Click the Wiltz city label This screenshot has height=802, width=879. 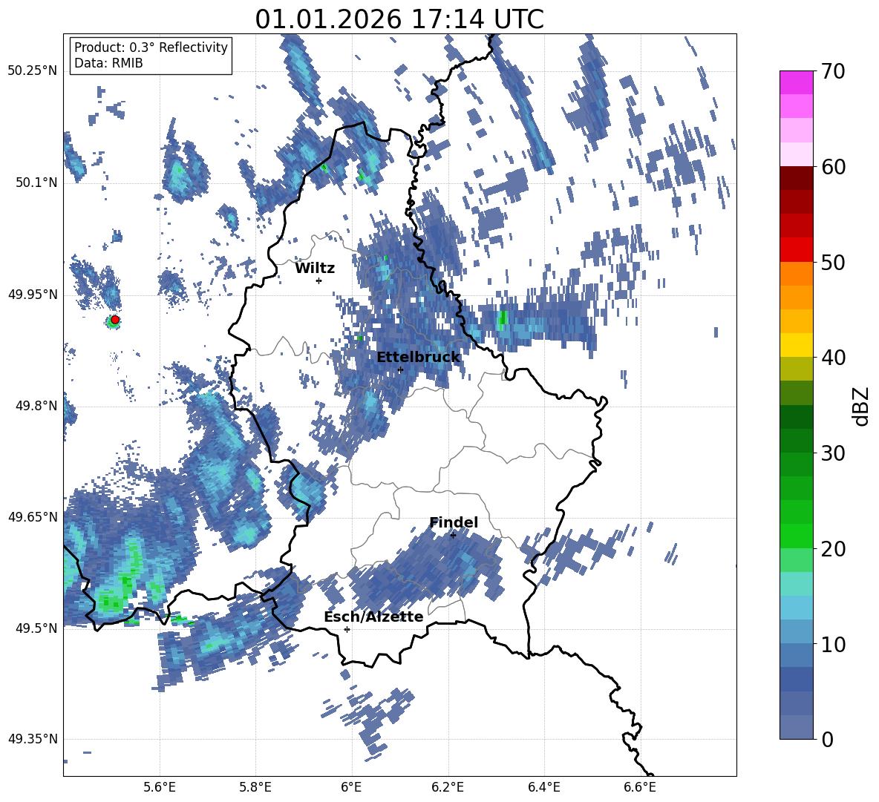[315, 269]
